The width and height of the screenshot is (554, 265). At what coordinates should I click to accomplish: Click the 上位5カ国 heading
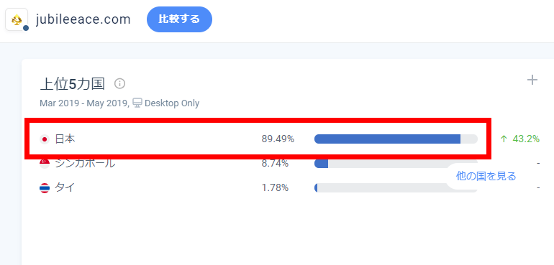click(x=73, y=83)
